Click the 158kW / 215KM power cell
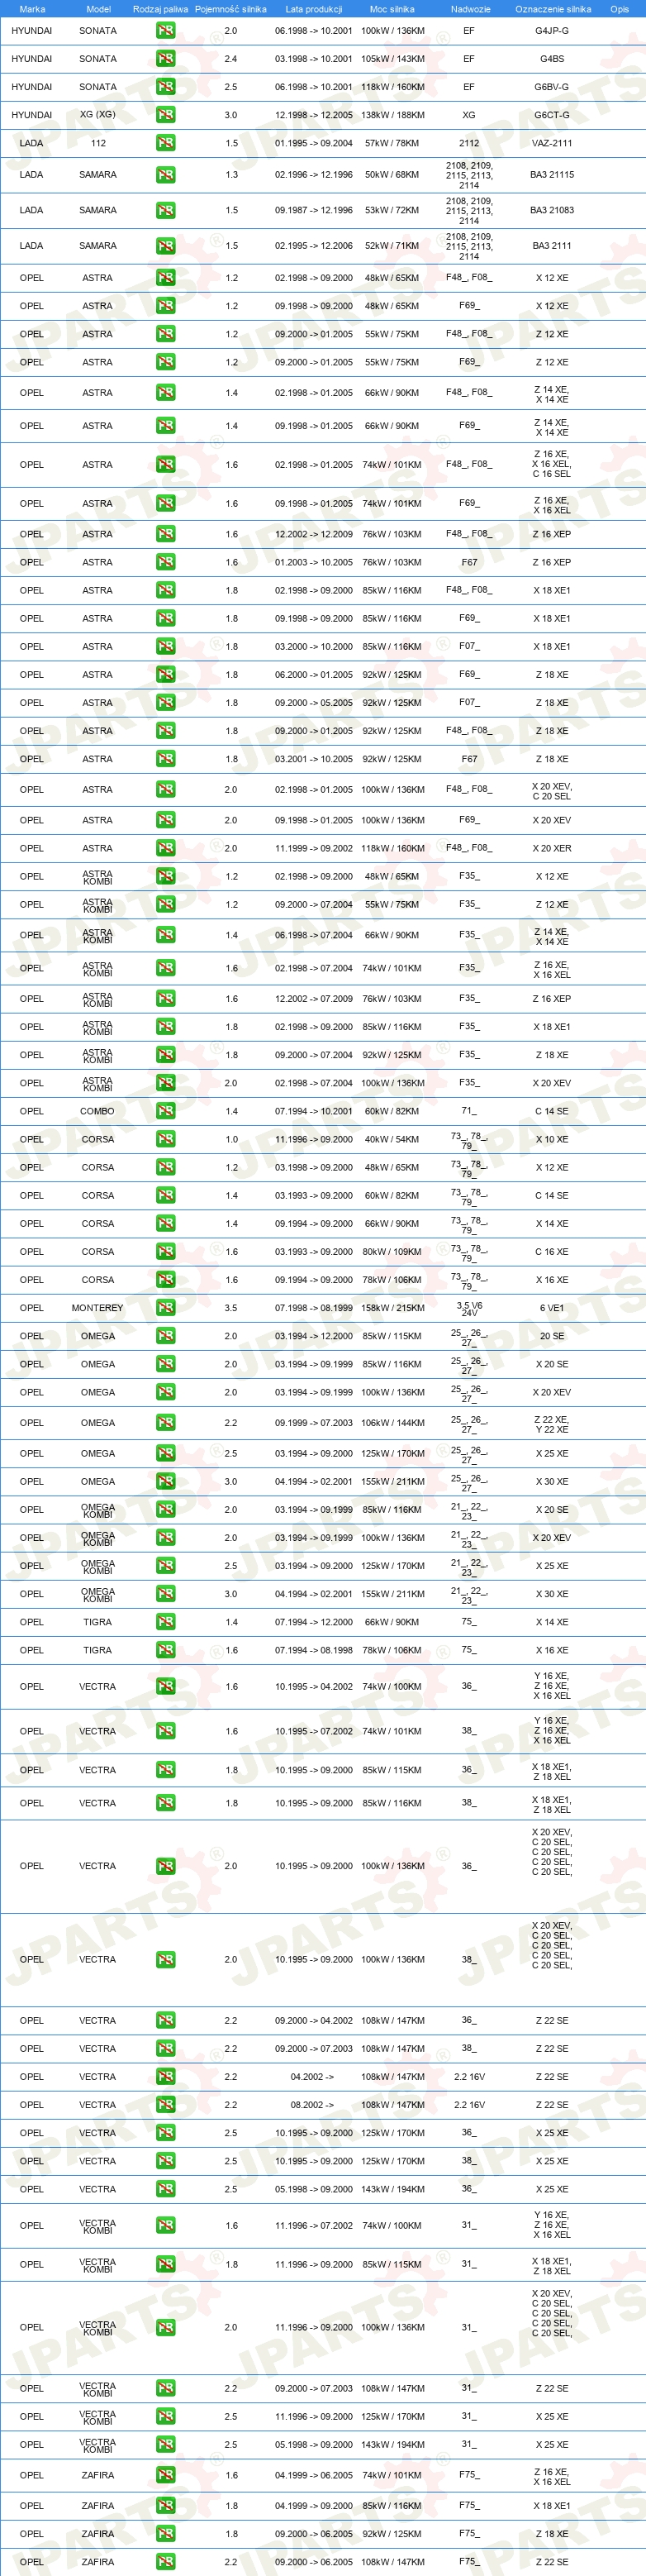646x2576 pixels. [x=392, y=1308]
